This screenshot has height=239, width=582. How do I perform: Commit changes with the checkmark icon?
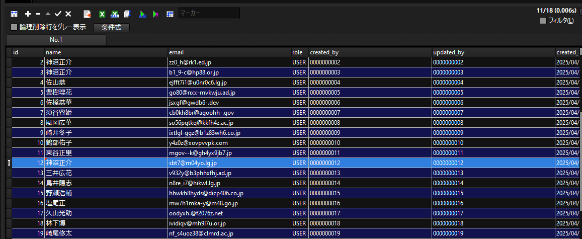tap(58, 14)
